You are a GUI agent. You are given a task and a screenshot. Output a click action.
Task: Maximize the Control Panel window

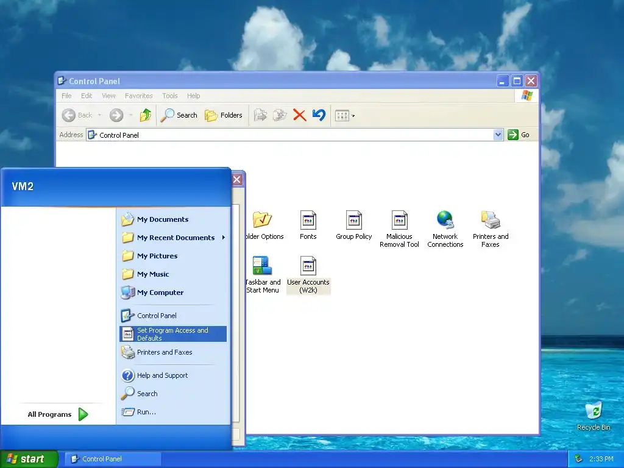click(517, 81)
